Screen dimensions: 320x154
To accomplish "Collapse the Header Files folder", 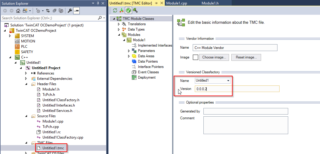I will [x=26, y=84].
